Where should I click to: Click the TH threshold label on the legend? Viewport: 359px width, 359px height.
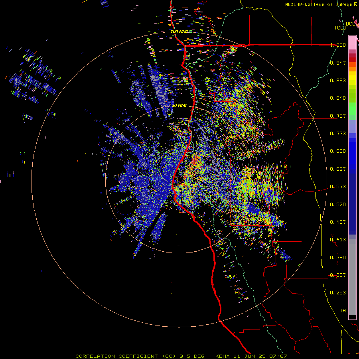tap(343, 311)
